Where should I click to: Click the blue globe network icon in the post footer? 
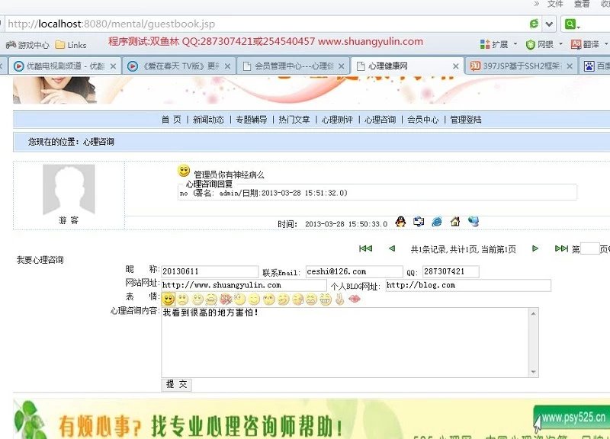(x=474, y=222)
